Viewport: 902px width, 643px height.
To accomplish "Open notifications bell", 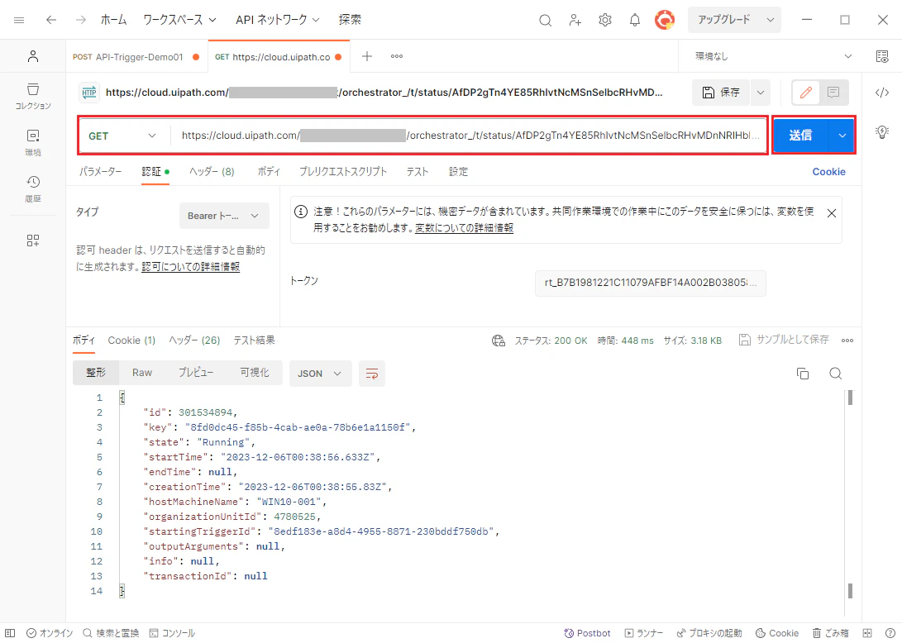I will [634, 20].
